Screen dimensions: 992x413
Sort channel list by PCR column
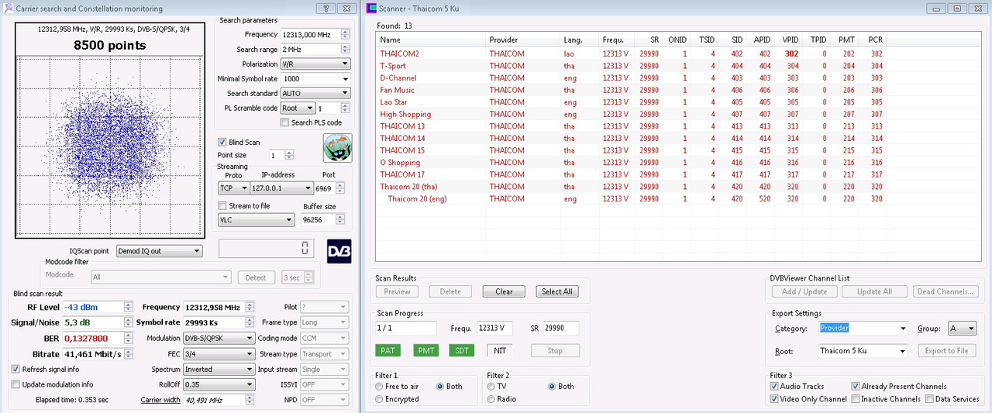[871, 40]
